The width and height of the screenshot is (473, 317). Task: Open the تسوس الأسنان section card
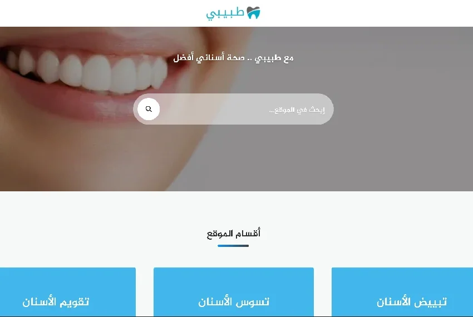pos(234,292)
